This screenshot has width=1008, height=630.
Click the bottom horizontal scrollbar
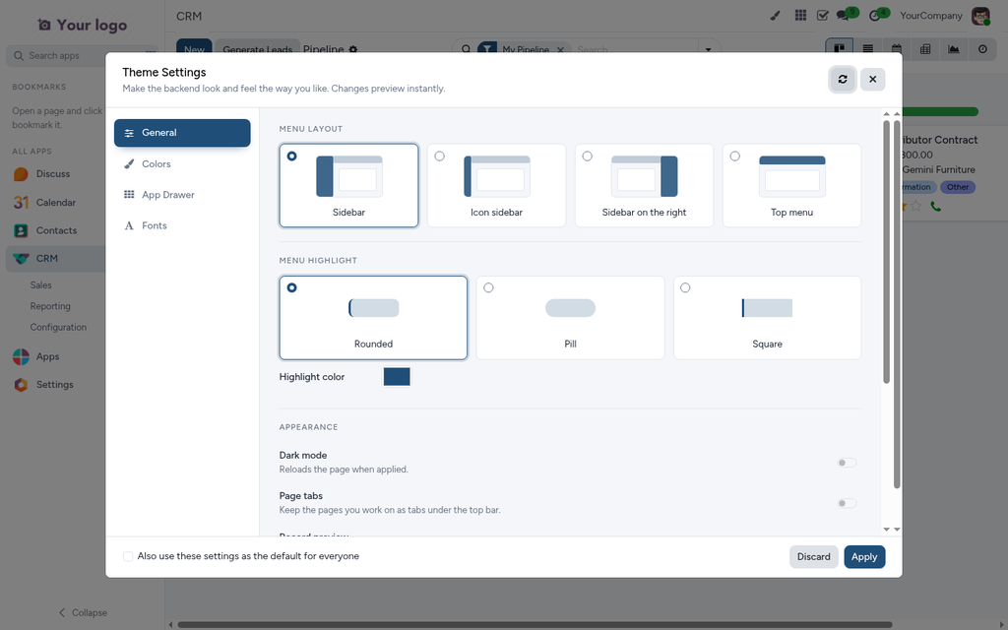click(535, 624)
